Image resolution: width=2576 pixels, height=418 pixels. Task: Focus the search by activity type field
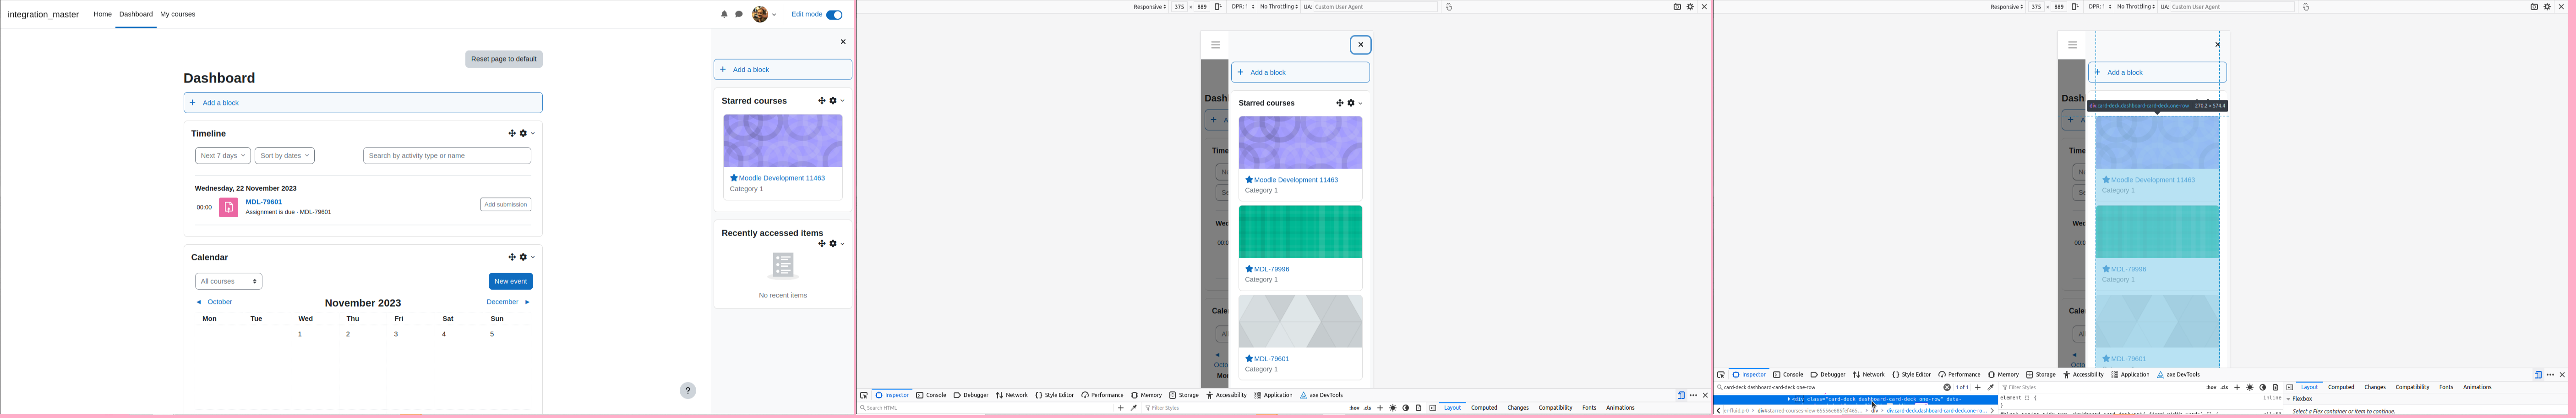(x=447, y=156)
